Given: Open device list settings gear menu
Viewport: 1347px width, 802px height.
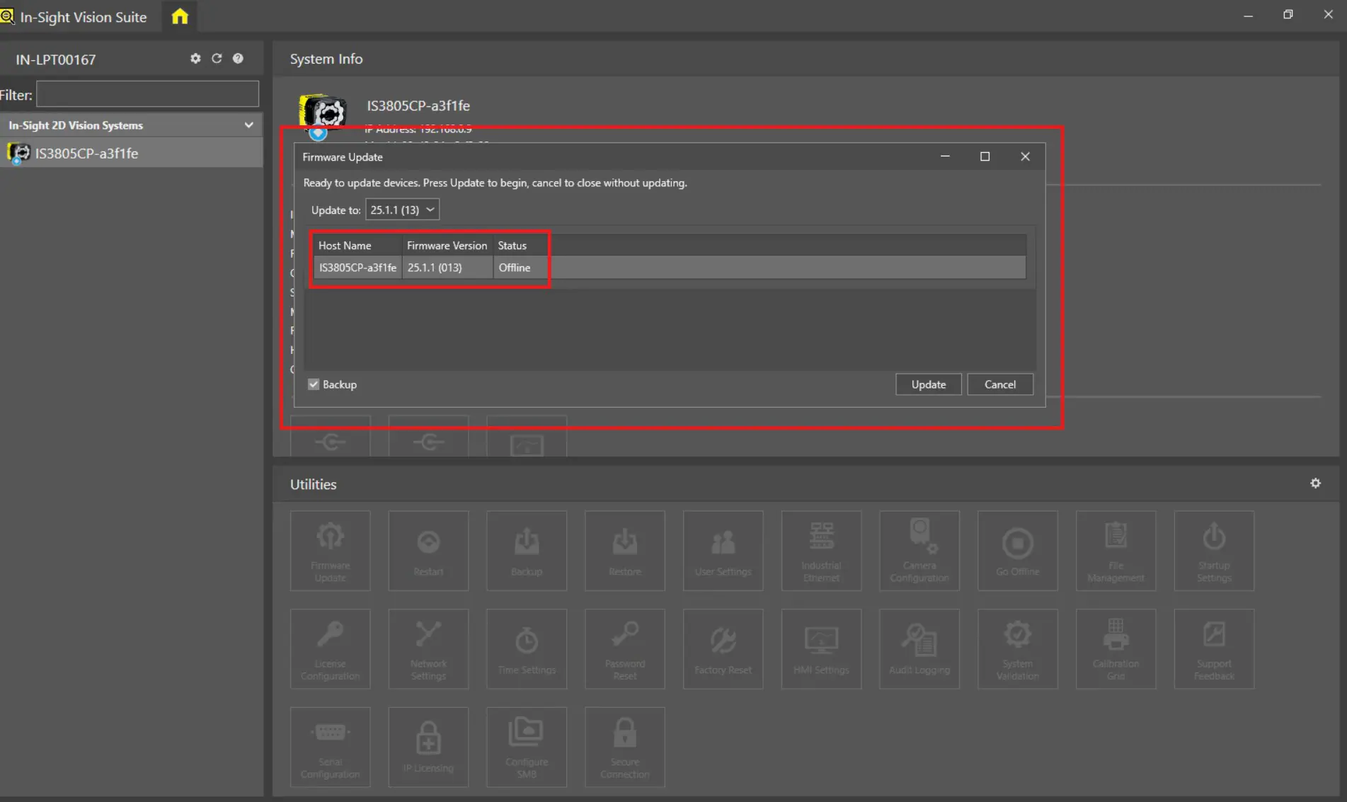Looking at the screenshot, I should [x=195, y=59].
